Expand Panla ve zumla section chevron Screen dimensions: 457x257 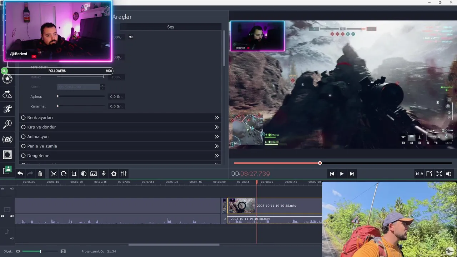[x=217, y=146]
